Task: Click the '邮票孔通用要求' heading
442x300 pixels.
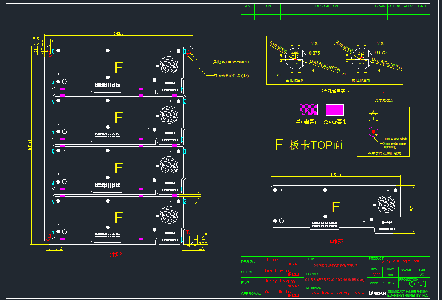Action: (x=334, y=91)
